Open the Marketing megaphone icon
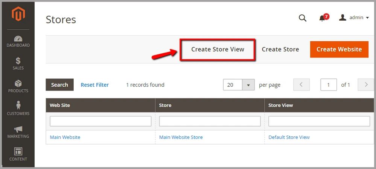376x169 pixels. [18, 129]
